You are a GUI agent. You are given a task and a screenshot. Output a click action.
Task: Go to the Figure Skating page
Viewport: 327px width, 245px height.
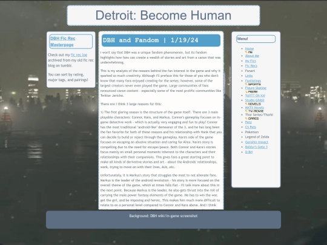(256, 88)
